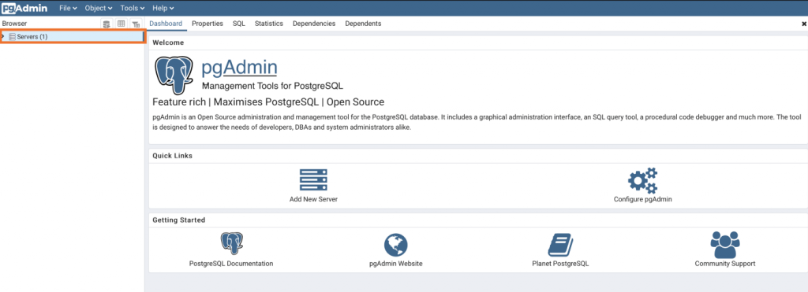Click the PostgreSQL Documentation elephant icon
808x292 pixels.
pos(232,244)
